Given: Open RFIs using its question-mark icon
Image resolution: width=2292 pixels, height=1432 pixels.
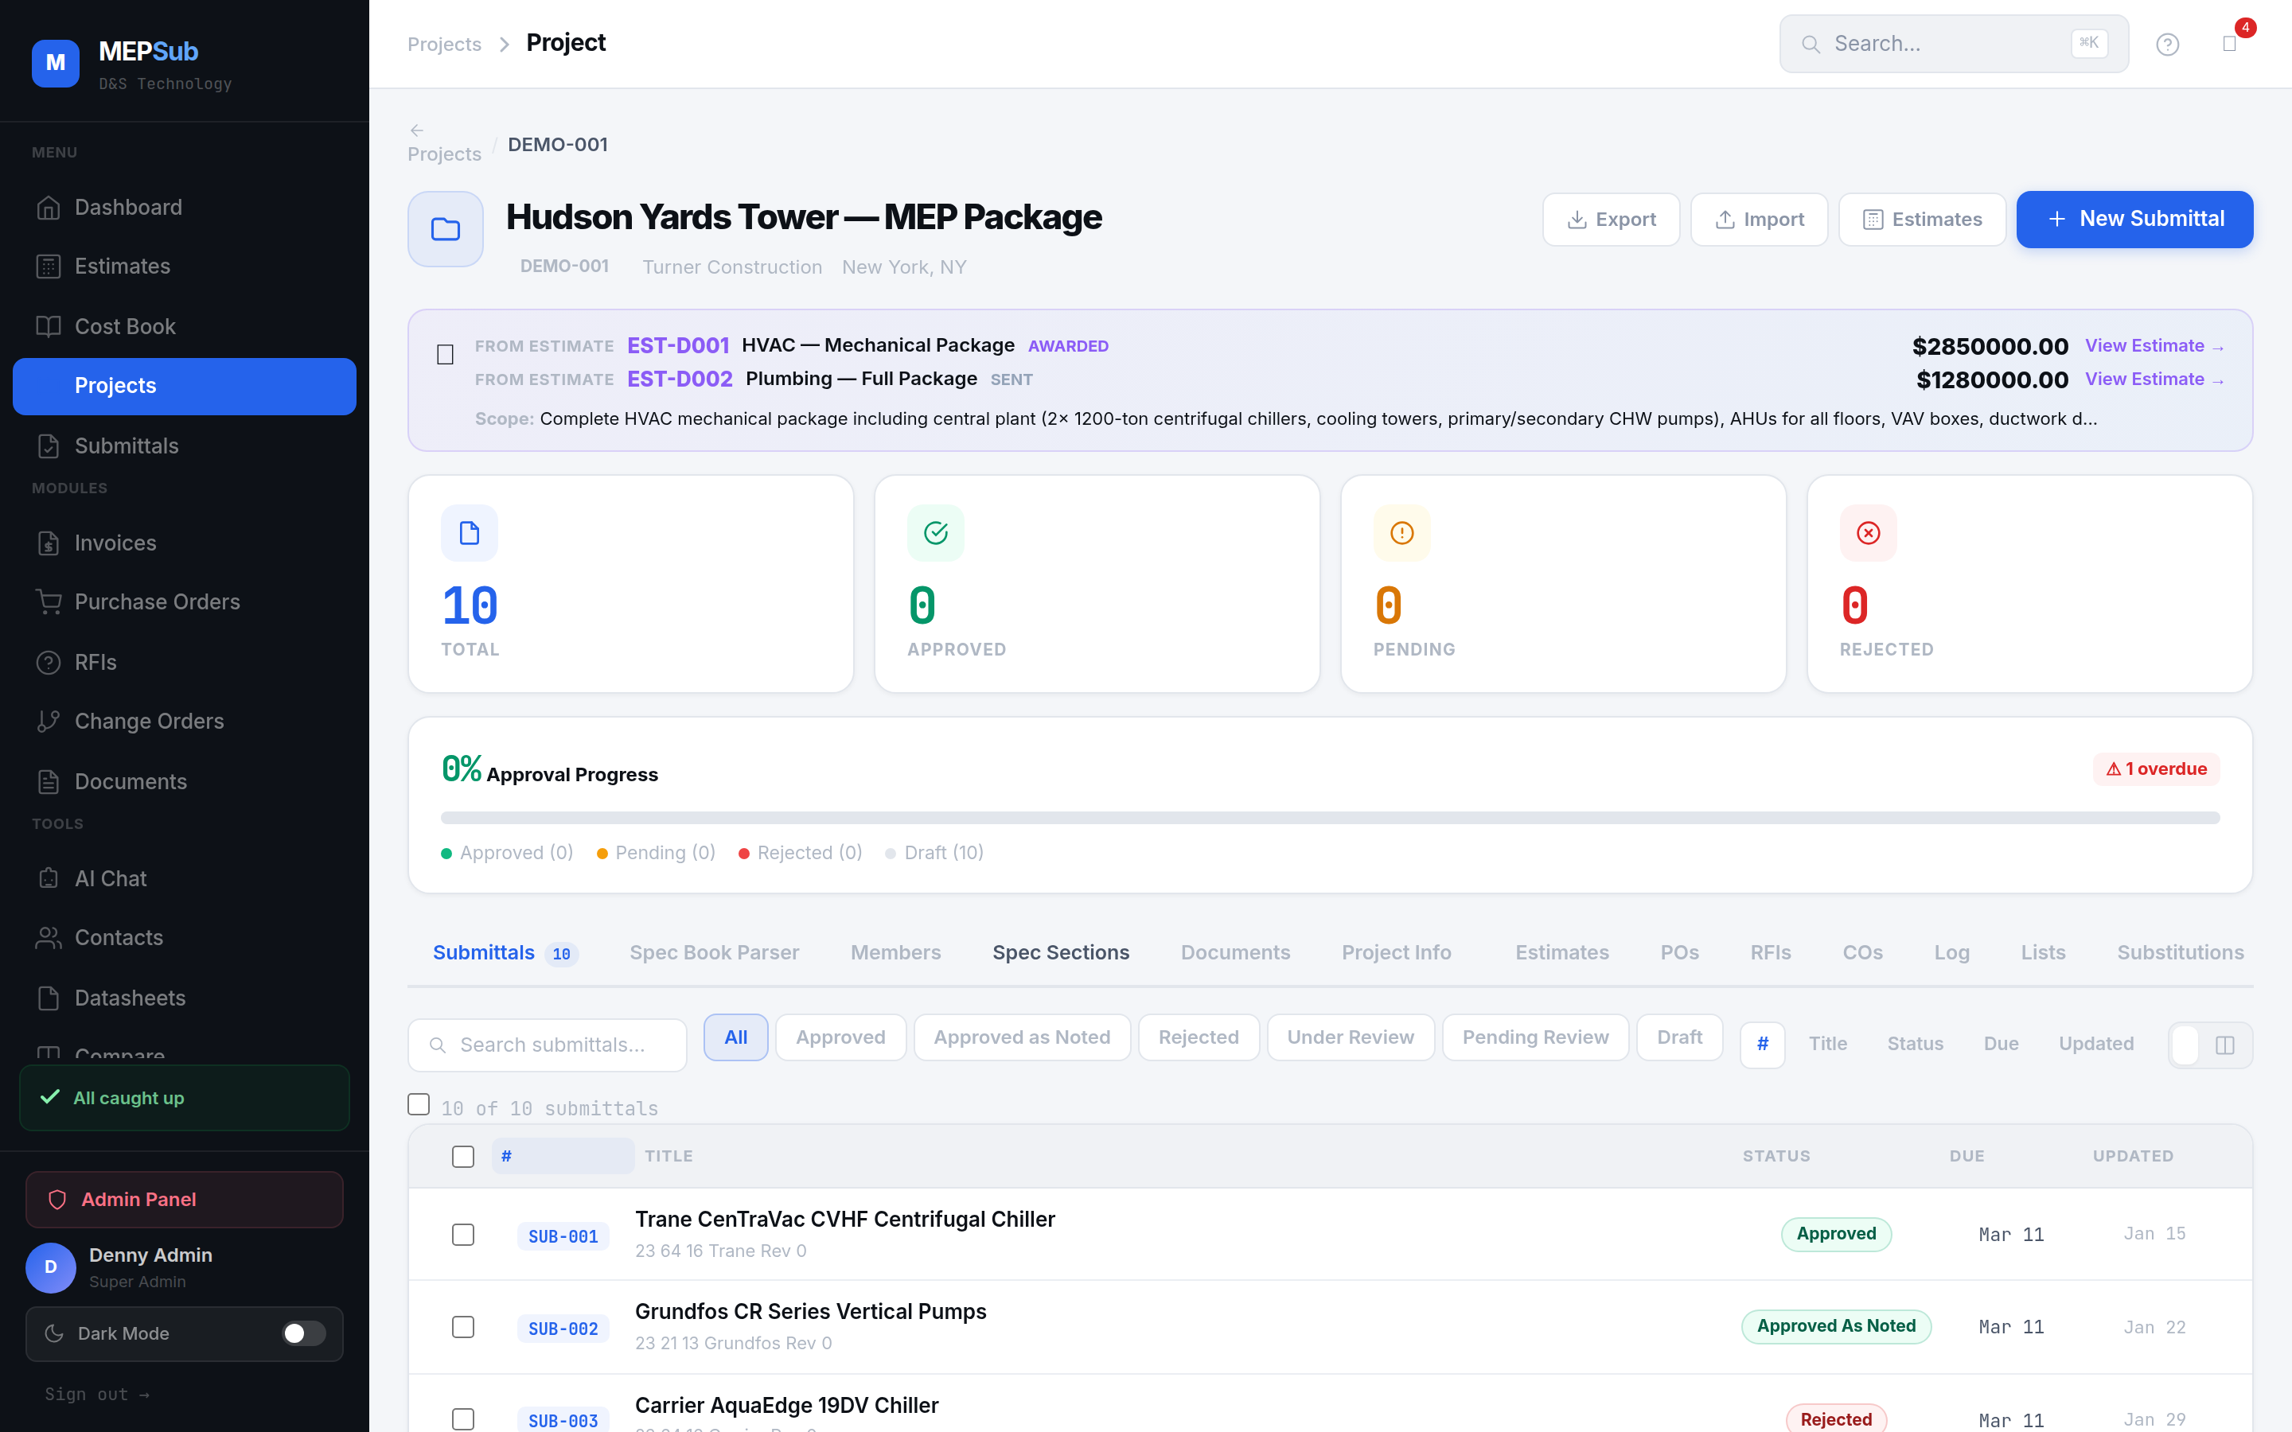Looking at the screenshot, I should coord(49,661).
